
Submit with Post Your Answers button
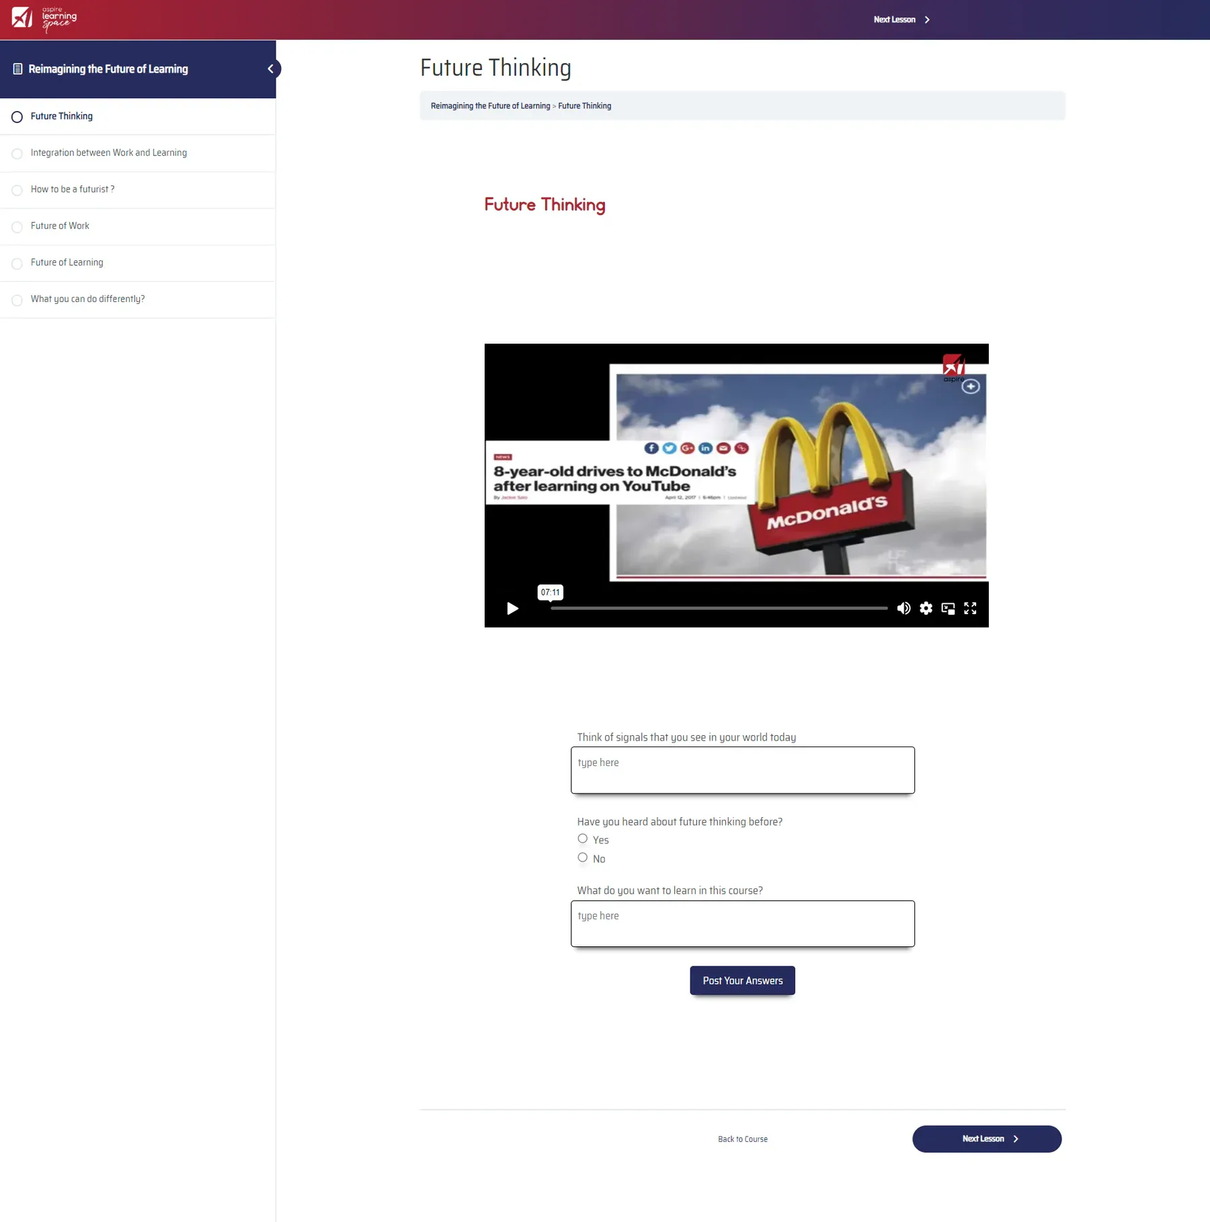click(742, 981)
